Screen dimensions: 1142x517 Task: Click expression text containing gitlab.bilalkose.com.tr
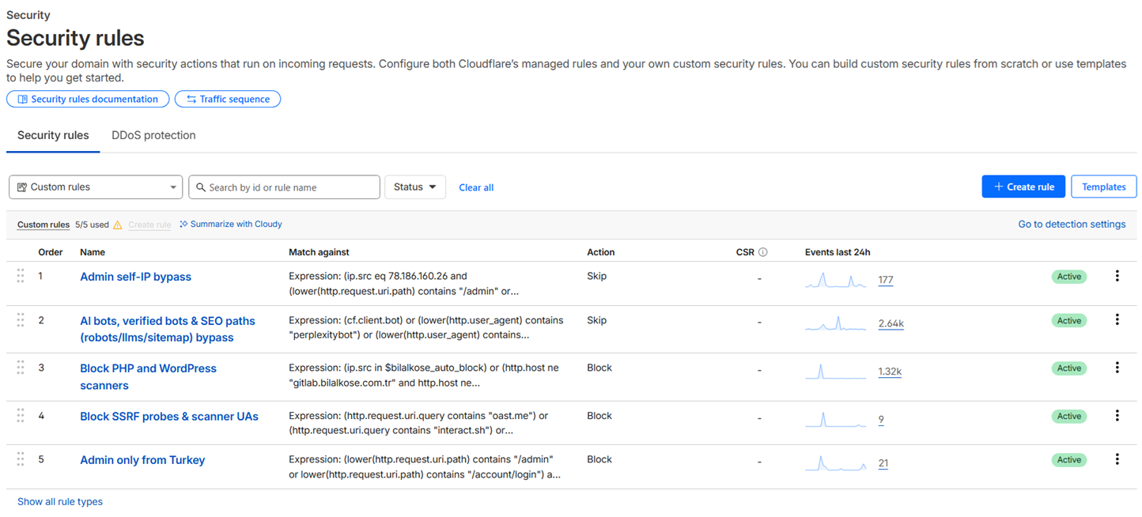click(422, 375)
